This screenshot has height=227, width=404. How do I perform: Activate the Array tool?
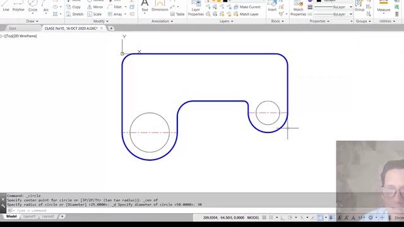coord(115,14)
